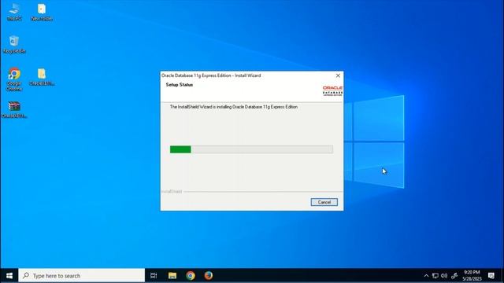The height and width of the screenshot is (283, 504).
Task: Open Task View from the taskbar
Action: (154, 276)
